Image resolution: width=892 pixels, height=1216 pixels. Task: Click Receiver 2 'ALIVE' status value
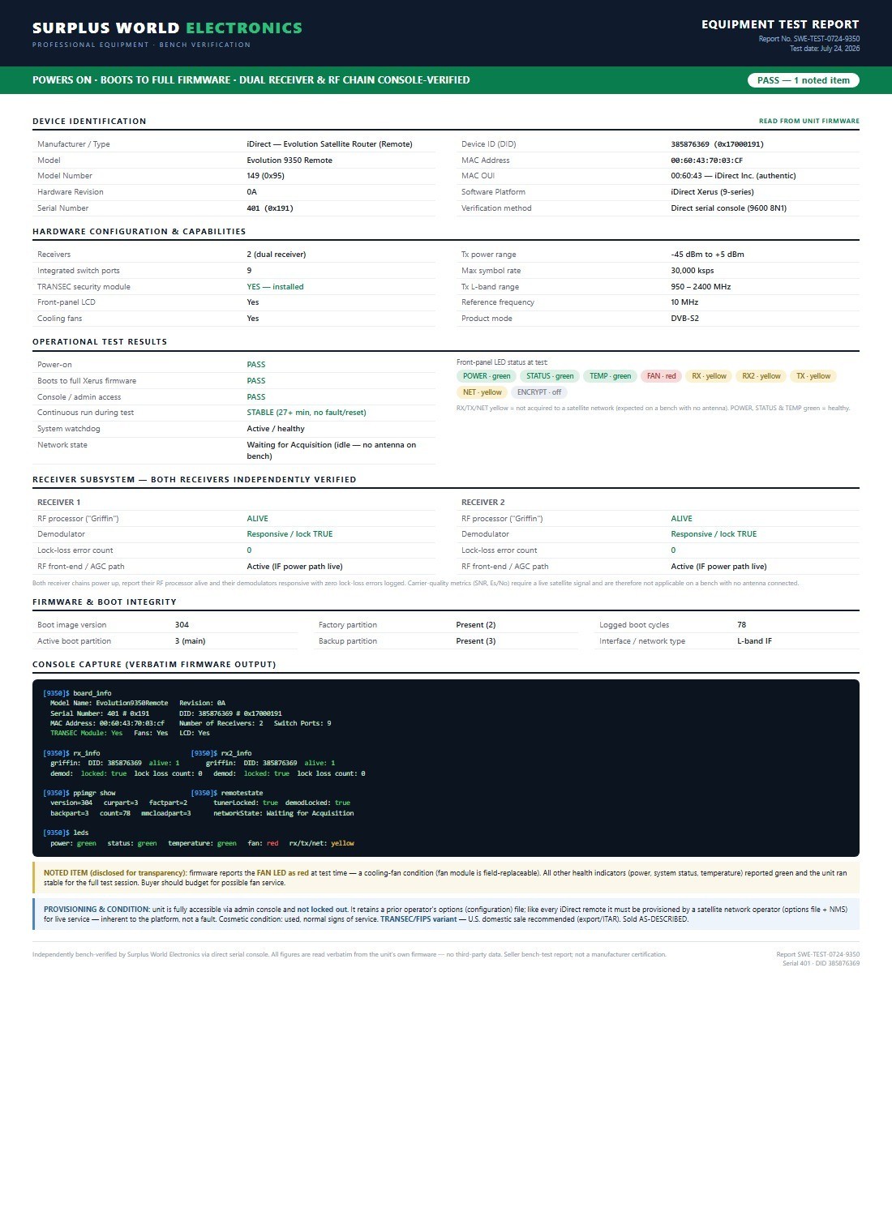click(x=681, y=519)
